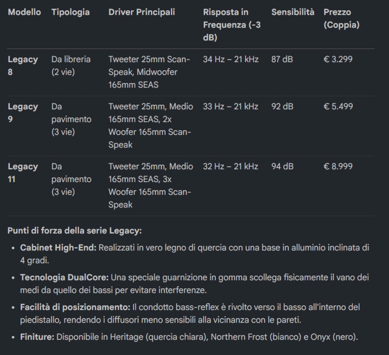The image size is (389, 355).
Task: Select the Cabinet High-End bullet label
Action: [58, 248]
